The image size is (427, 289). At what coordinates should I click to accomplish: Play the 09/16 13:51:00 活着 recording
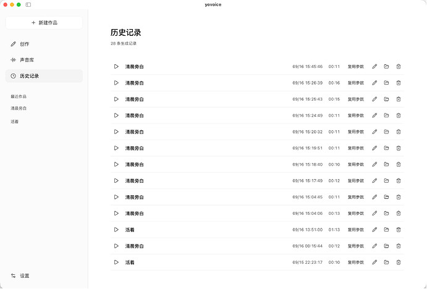click(x=116, y=230)
